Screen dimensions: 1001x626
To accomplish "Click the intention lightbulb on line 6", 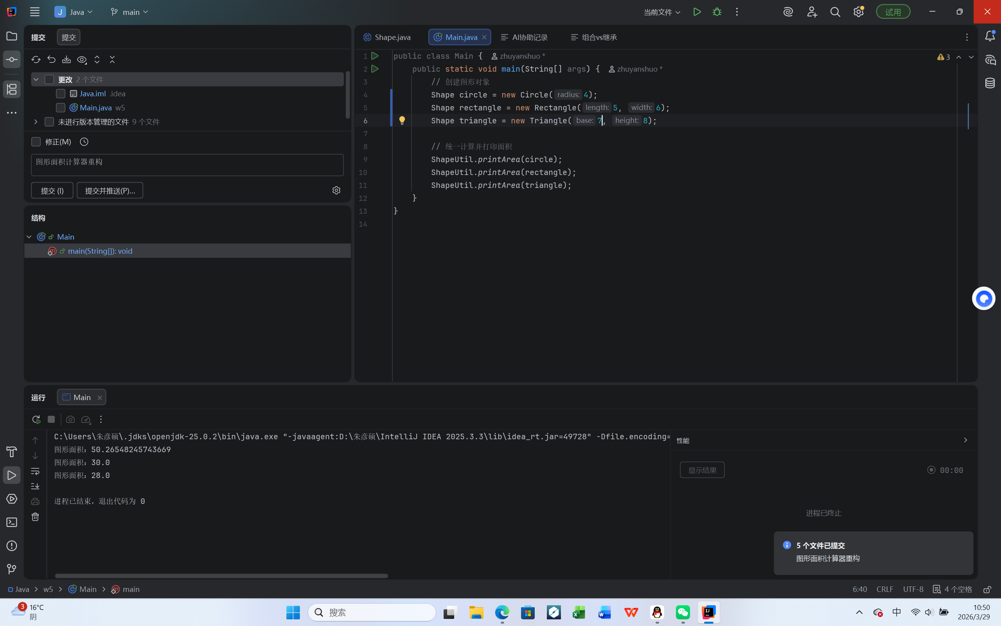I will 402,121.
